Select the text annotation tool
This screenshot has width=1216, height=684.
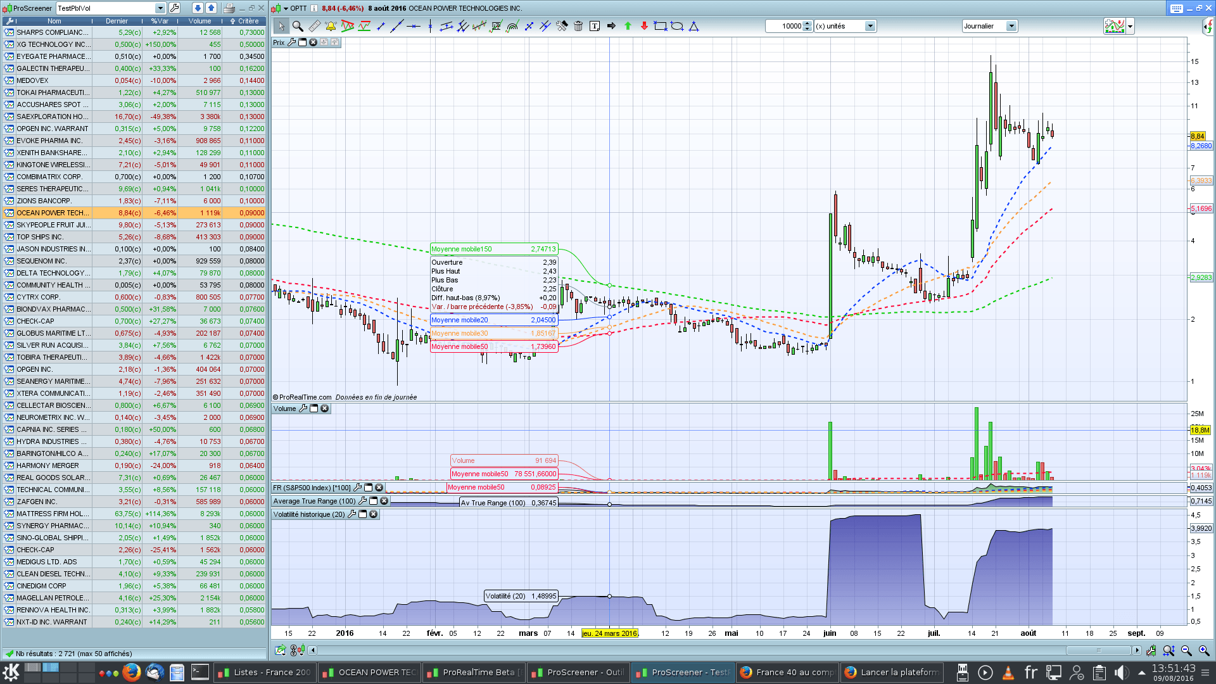click(x=594, y=26)
